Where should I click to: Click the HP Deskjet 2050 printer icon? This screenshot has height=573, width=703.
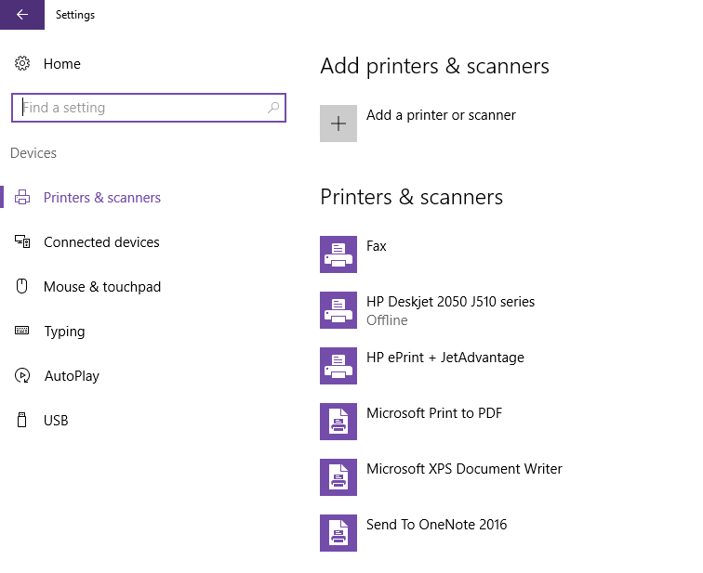[x=338, y=310]
